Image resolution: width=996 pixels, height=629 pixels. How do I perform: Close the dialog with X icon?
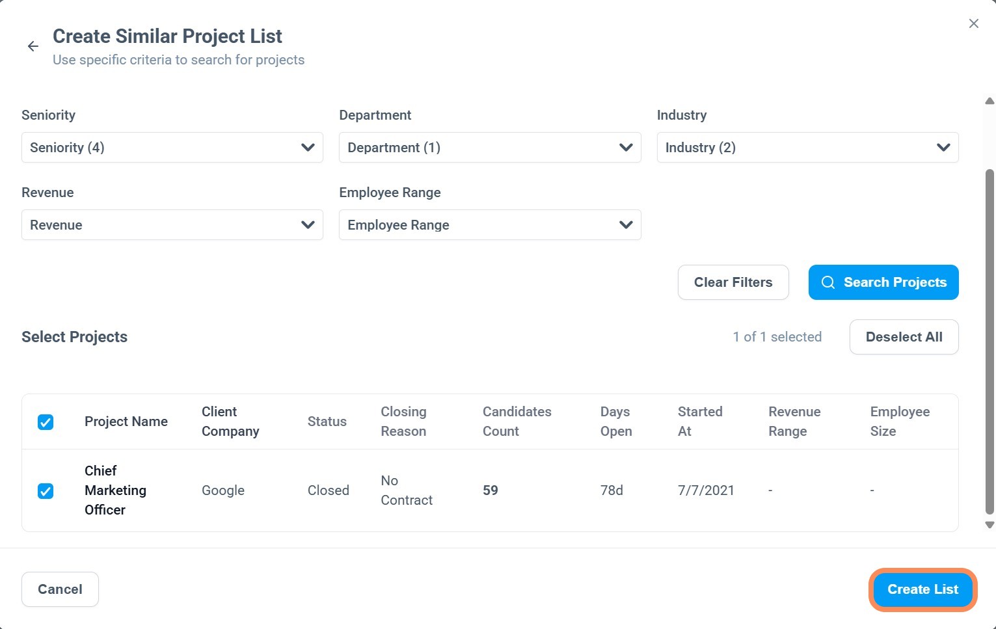point(973,24)
